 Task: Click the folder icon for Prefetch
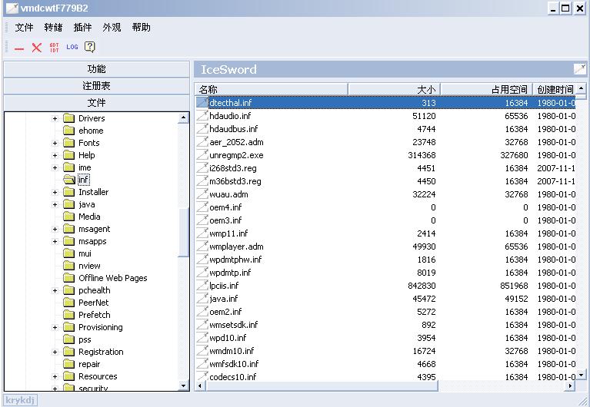(69, 315)
